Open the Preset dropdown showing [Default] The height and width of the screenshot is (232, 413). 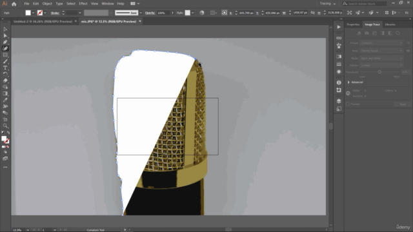(x=381, y=43)
